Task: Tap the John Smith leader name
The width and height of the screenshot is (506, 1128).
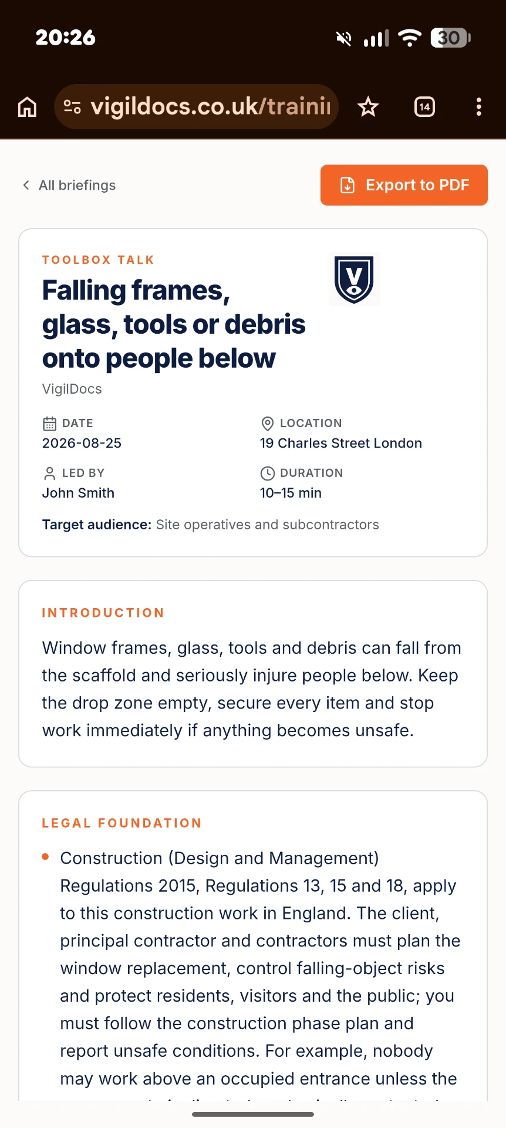Action: pos(78,493)
